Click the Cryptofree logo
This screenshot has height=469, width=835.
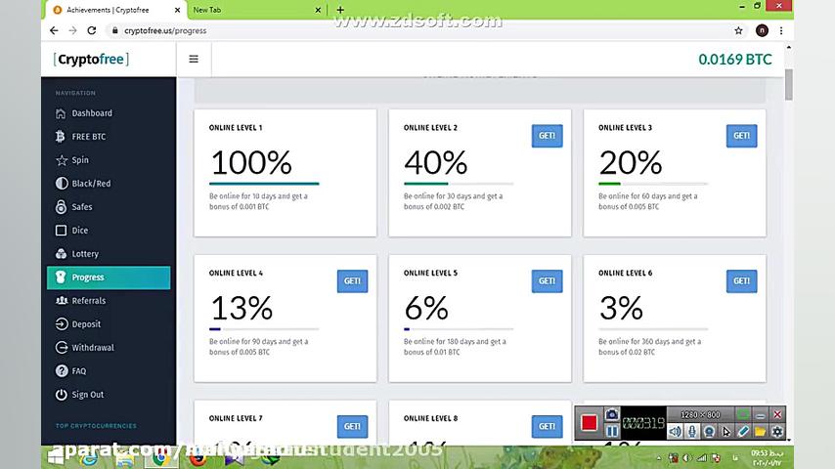pos(91,59)
